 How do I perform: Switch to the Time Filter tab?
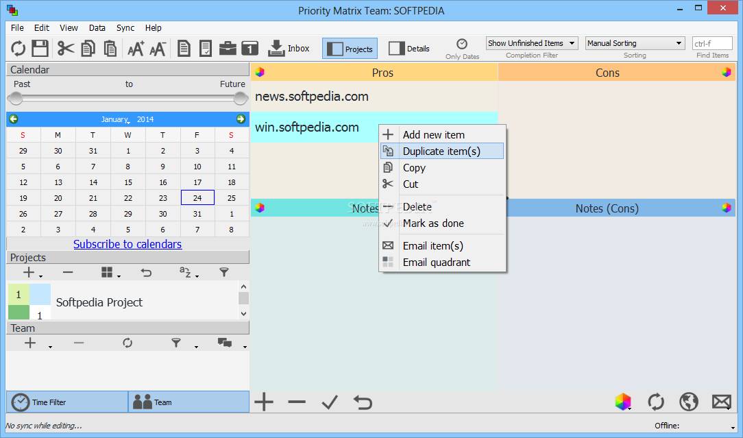coord(66,402)
